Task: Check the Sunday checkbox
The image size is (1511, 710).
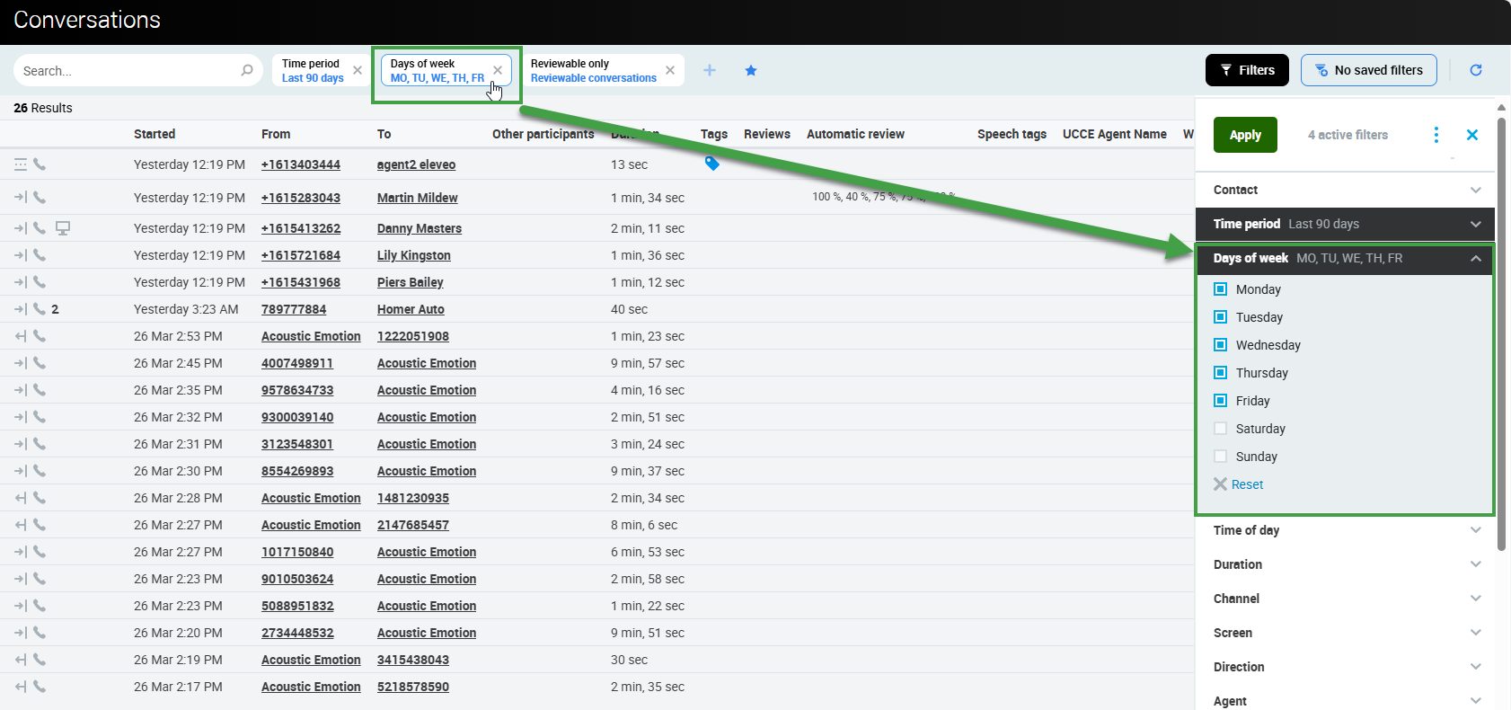Action: coord(1220,457)
